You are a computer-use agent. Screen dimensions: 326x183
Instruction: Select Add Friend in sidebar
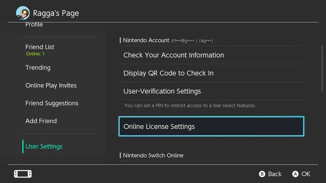pos(41,121)
